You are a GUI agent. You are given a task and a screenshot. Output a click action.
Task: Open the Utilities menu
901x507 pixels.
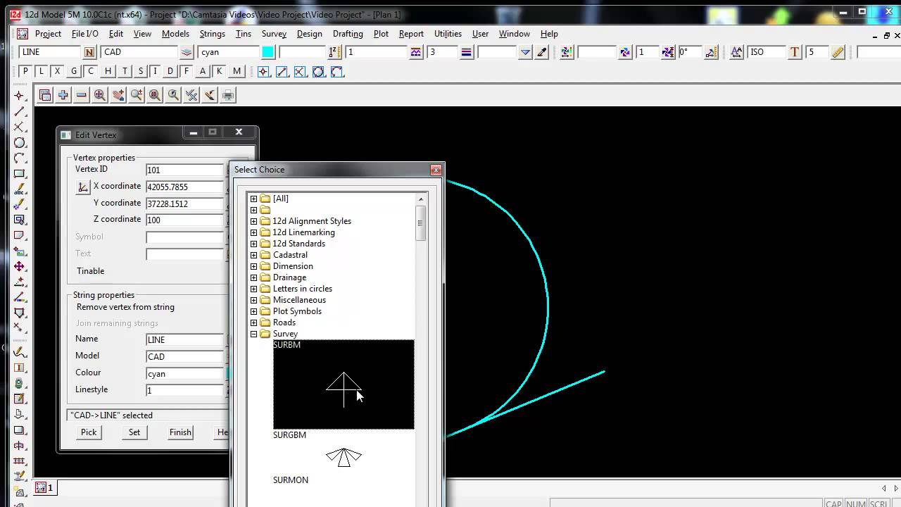tap(448, 34)
